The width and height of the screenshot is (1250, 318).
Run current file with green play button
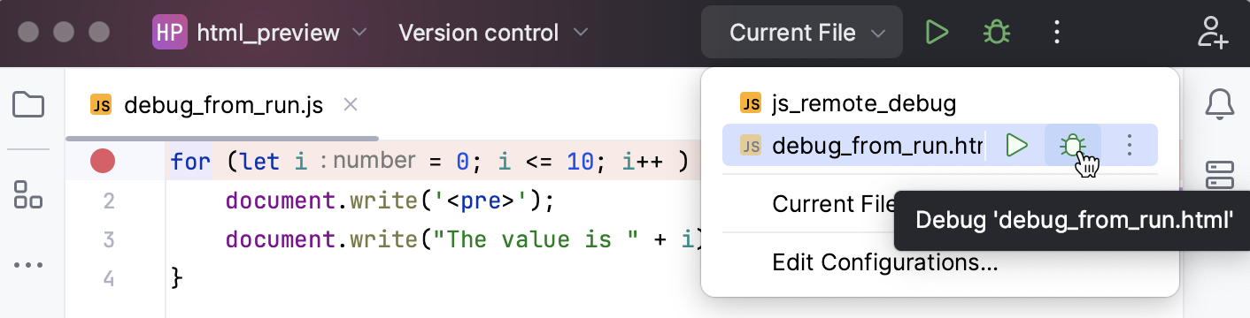pos(937,34)
